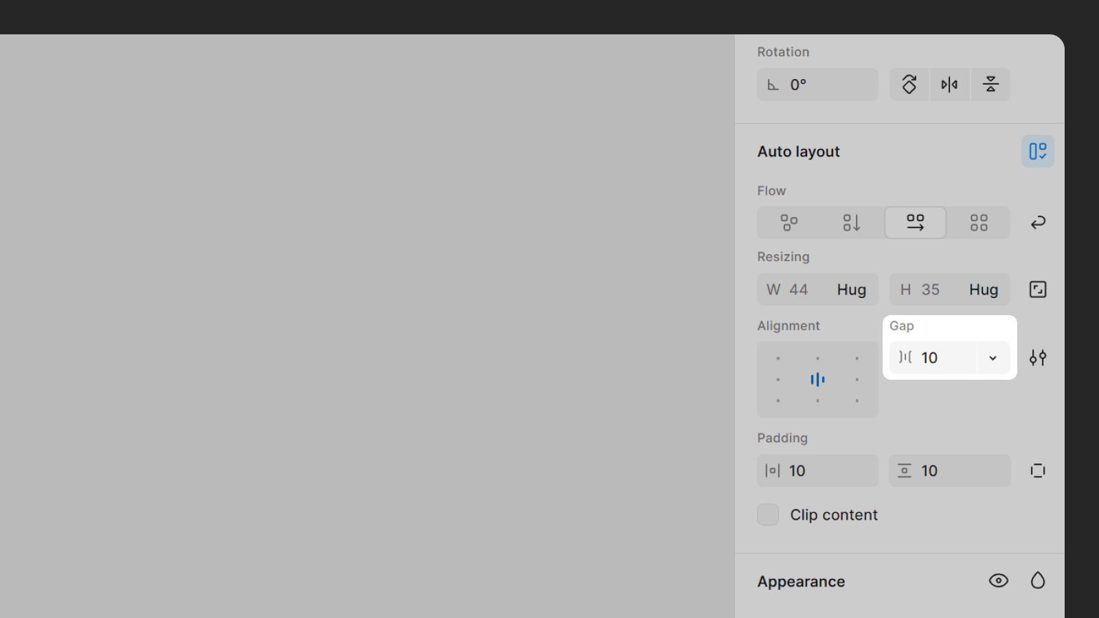Select horizontal flow direction
This screenshot has height=618, width=1099.
coord(915,222)
